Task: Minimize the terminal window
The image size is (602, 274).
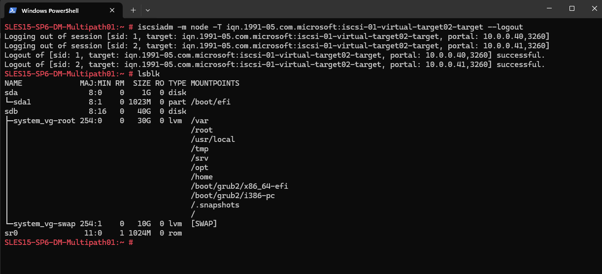Action: 549,8
